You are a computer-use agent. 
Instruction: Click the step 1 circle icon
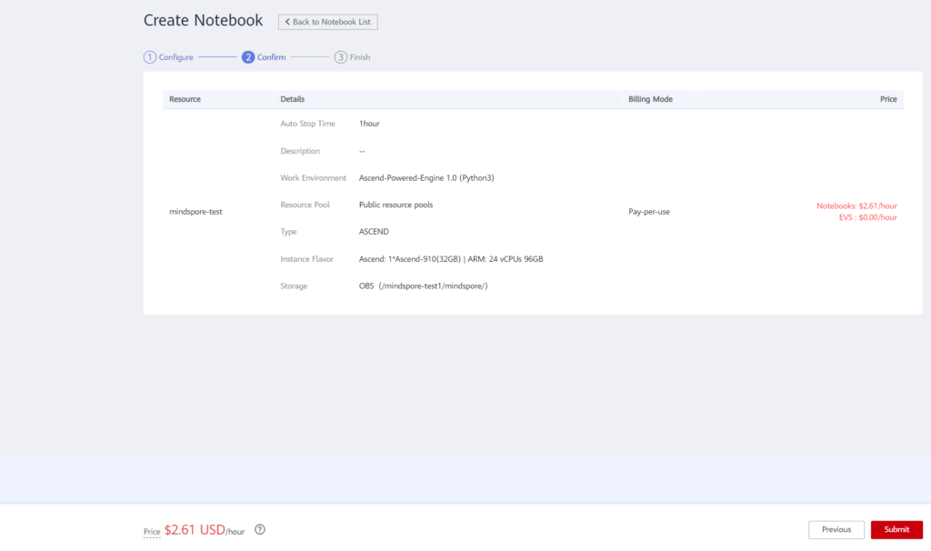(x=150, y=57)
